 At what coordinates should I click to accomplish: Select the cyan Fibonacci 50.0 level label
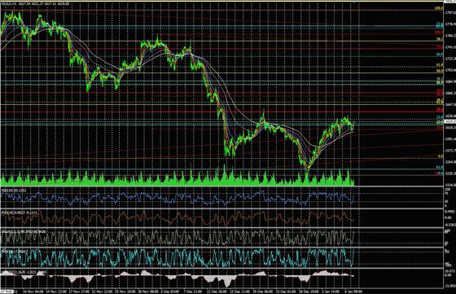(x=440, y=55)
